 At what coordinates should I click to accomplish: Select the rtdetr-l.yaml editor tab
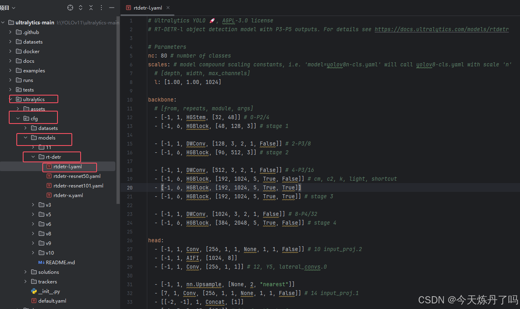click(x=147, y=8)
